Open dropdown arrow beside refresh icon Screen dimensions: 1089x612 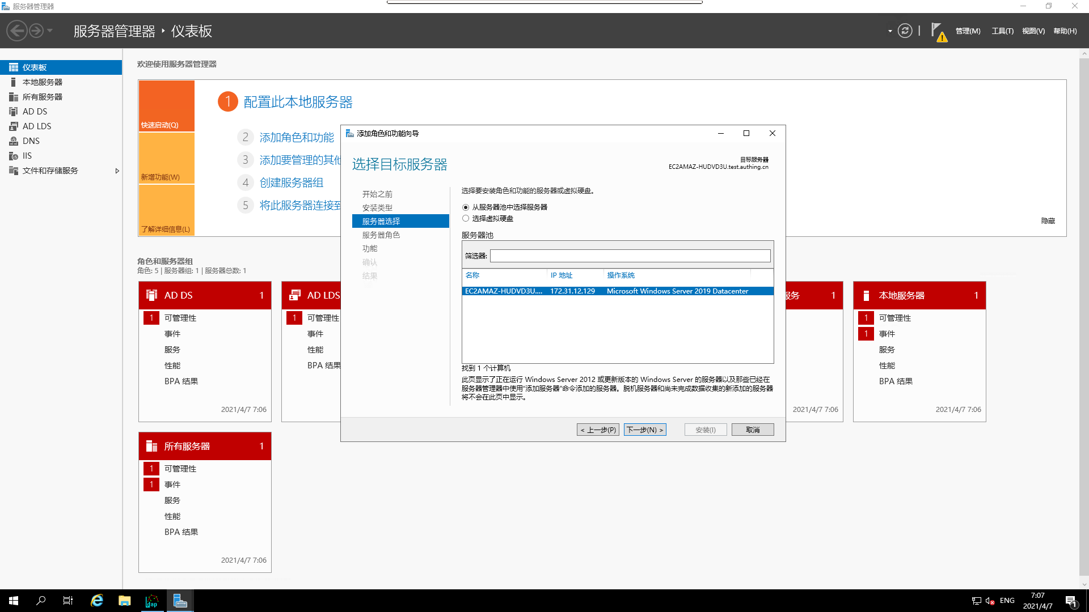[889, 31]
